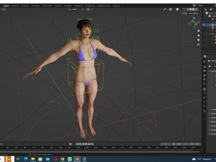Toggle X-ray mode in viewport header
Viewport: 216px width, 162px height.
[184, 9]
